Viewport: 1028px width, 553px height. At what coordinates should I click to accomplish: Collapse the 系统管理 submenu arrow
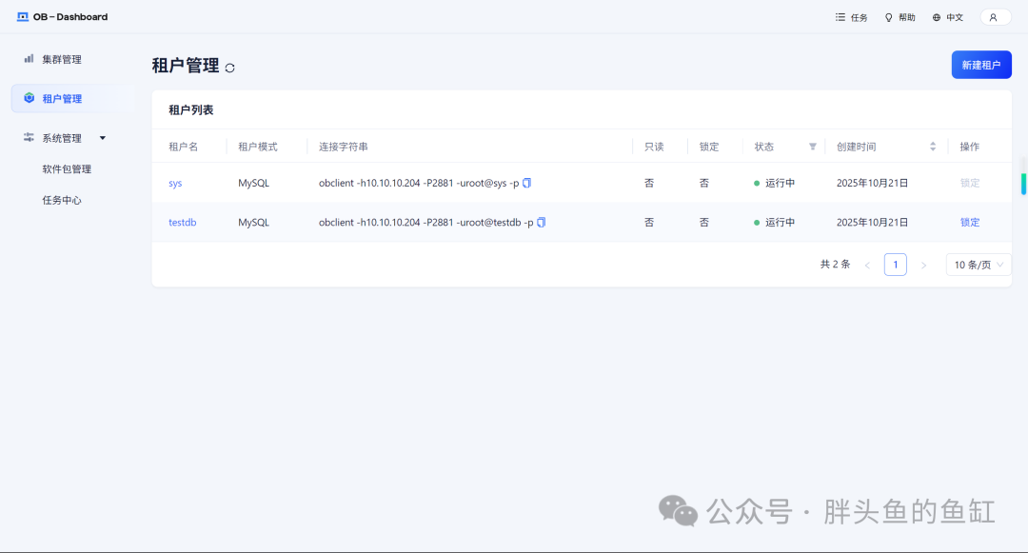tap(102, 138)
